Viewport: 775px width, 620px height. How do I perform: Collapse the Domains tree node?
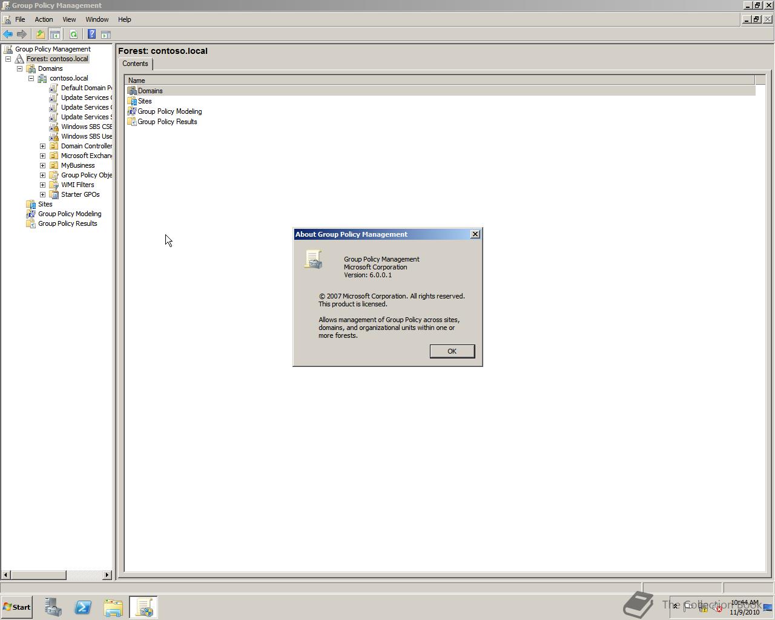(20, 68)
